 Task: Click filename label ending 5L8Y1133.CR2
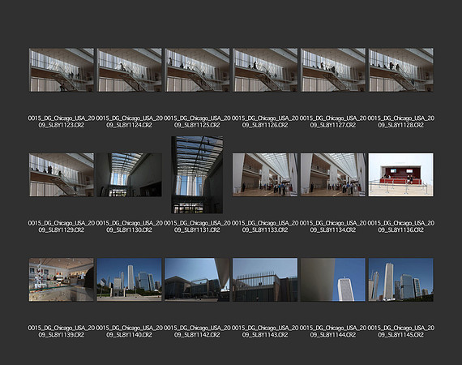pos(265,226)
